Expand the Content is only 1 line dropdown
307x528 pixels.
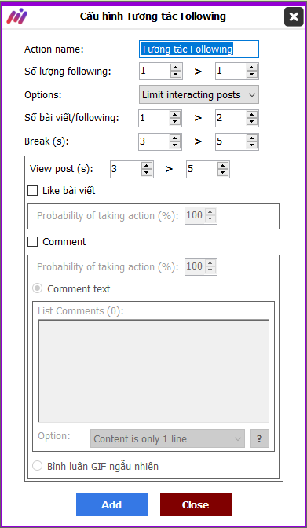[168, 438]
